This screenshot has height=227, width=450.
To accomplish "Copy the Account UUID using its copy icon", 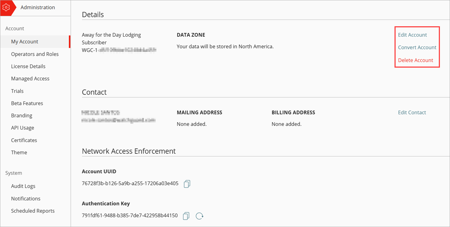I will pos(187,184).
